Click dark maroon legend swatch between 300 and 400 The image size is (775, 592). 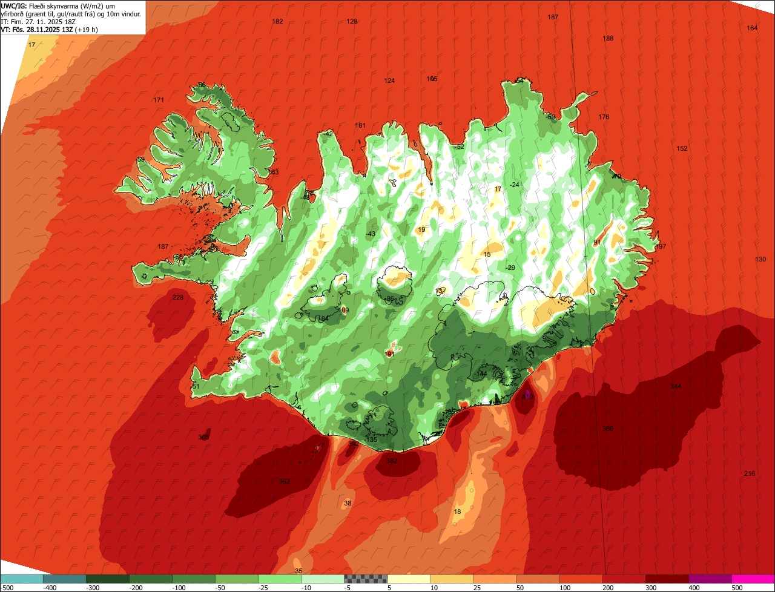667,579
